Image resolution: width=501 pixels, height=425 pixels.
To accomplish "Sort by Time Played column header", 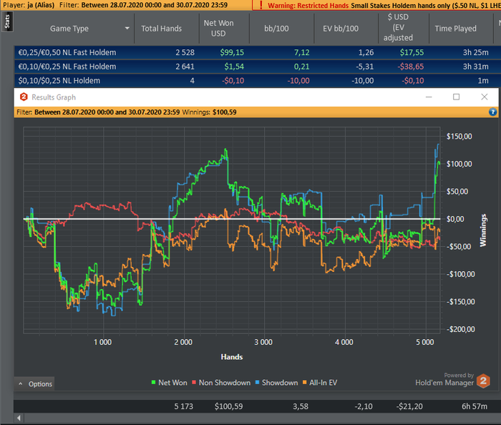I will 455,29.
